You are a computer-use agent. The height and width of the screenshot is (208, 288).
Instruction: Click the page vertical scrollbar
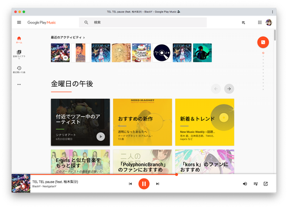point(275,35)
